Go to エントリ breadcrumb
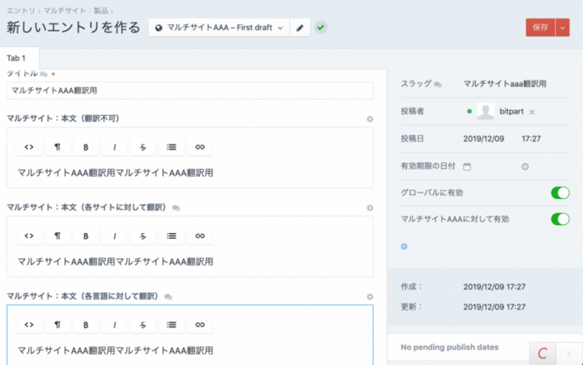583x365 pixels. [x=20, y=10]
